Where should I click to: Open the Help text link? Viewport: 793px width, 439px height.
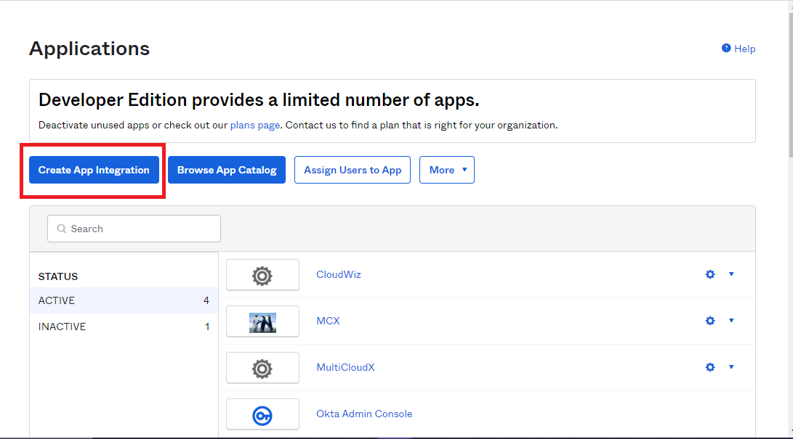point(744,49)
